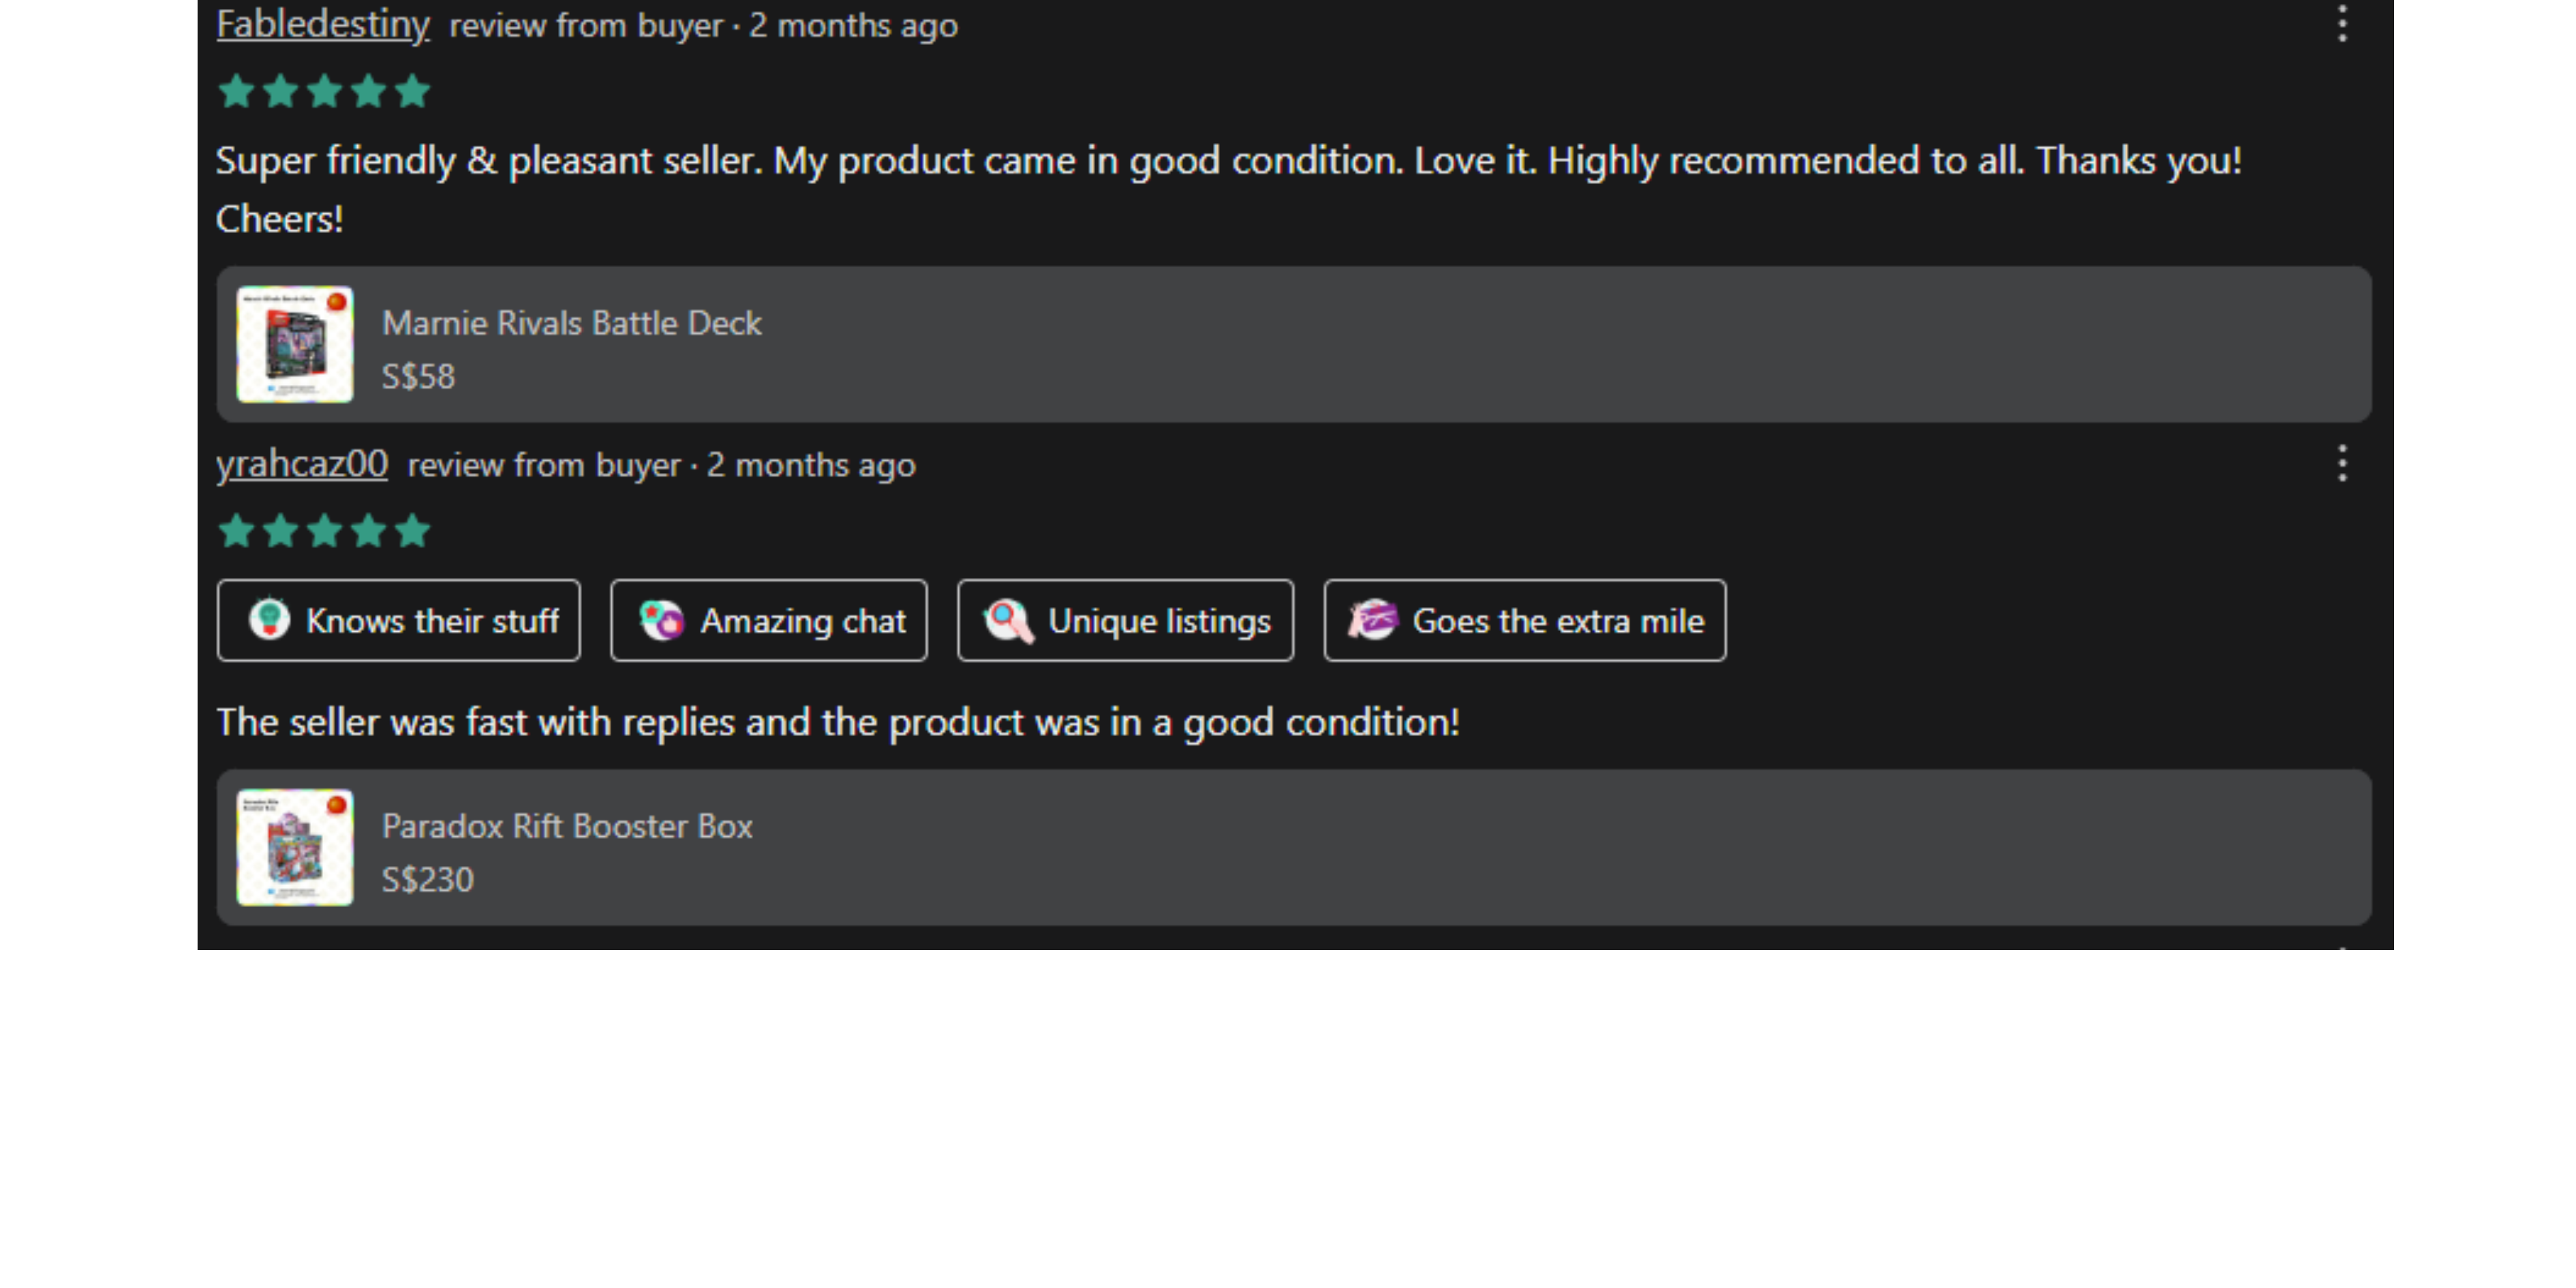This screenshot has width=2576, height=1288.
Task: Click the S$58 listing price
Action: (418, 377)
